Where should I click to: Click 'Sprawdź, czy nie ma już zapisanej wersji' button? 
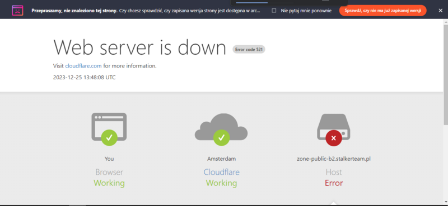[382, 11]
